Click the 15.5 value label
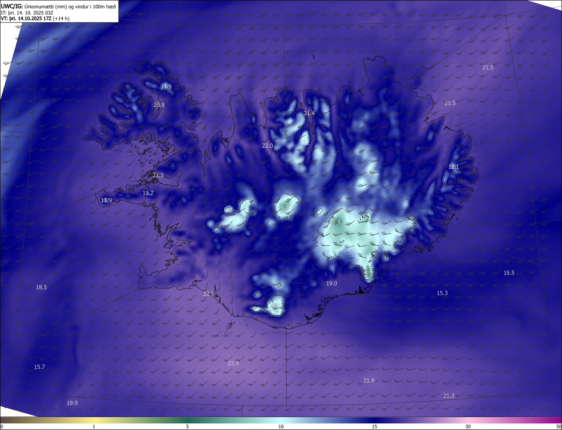The width and height of the screenshot is (562, 430). 509,273
